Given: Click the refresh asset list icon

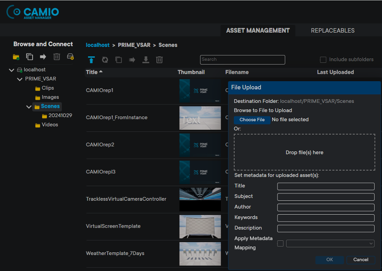Looking at the screenshot, I should 105,60.
